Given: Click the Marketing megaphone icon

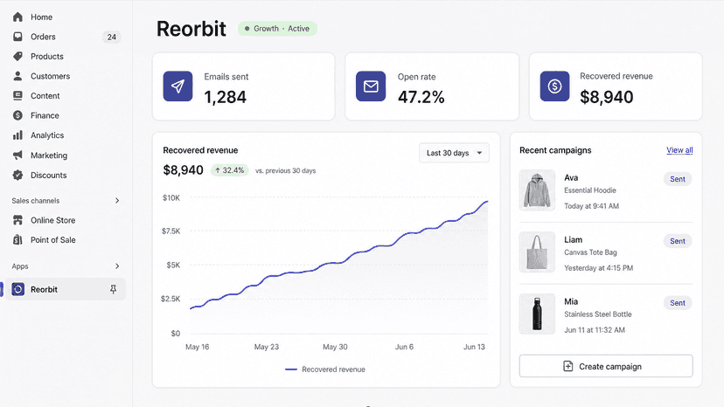Looking at the screenshot, I should click(17, 155).
